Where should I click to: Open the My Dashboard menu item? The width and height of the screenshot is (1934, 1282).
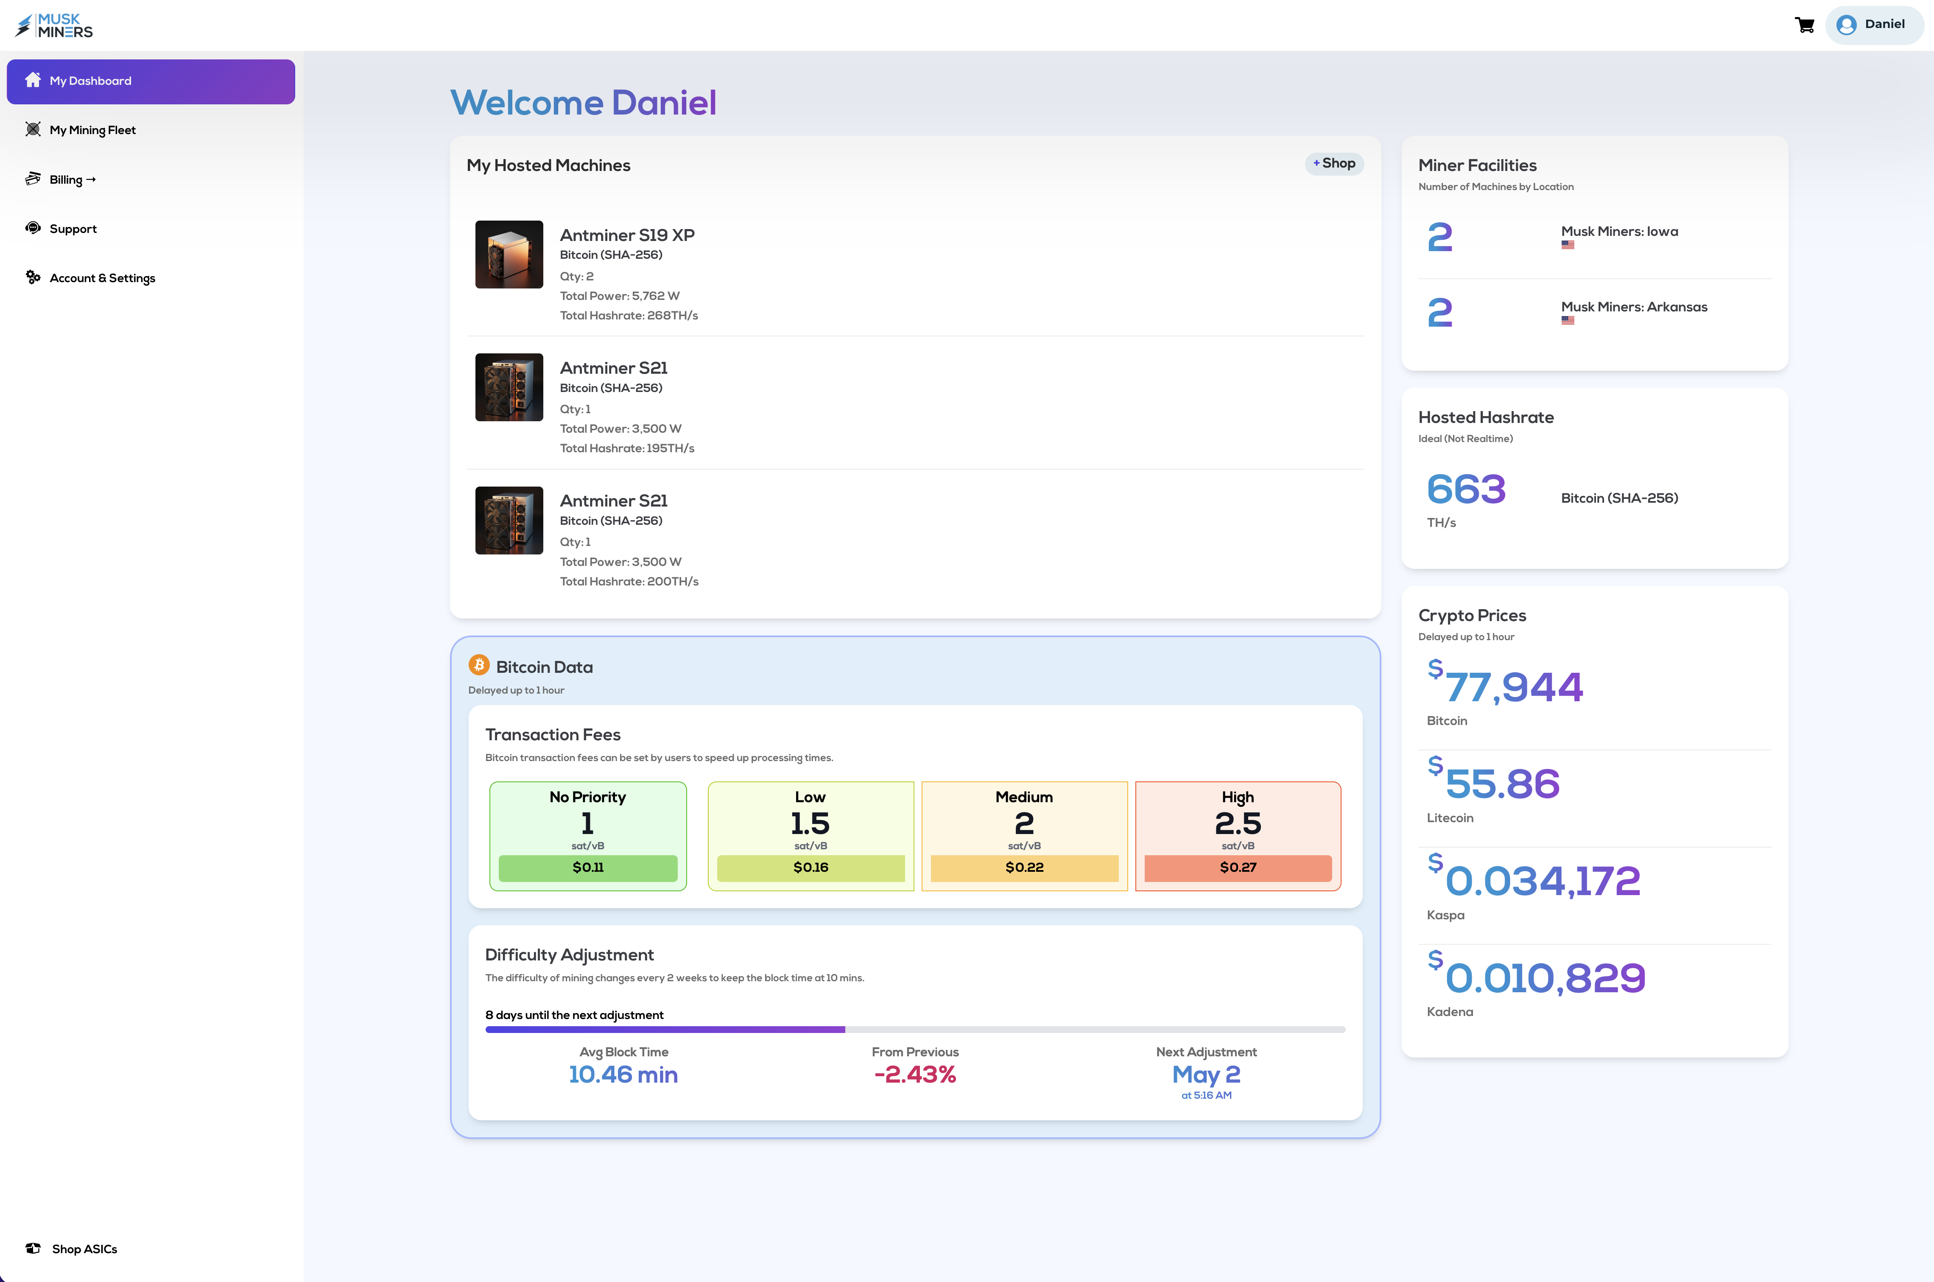pos(151,81)
